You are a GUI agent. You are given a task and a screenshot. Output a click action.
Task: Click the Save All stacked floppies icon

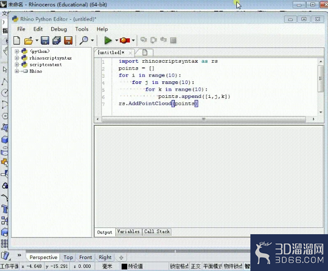coord(56,40)
